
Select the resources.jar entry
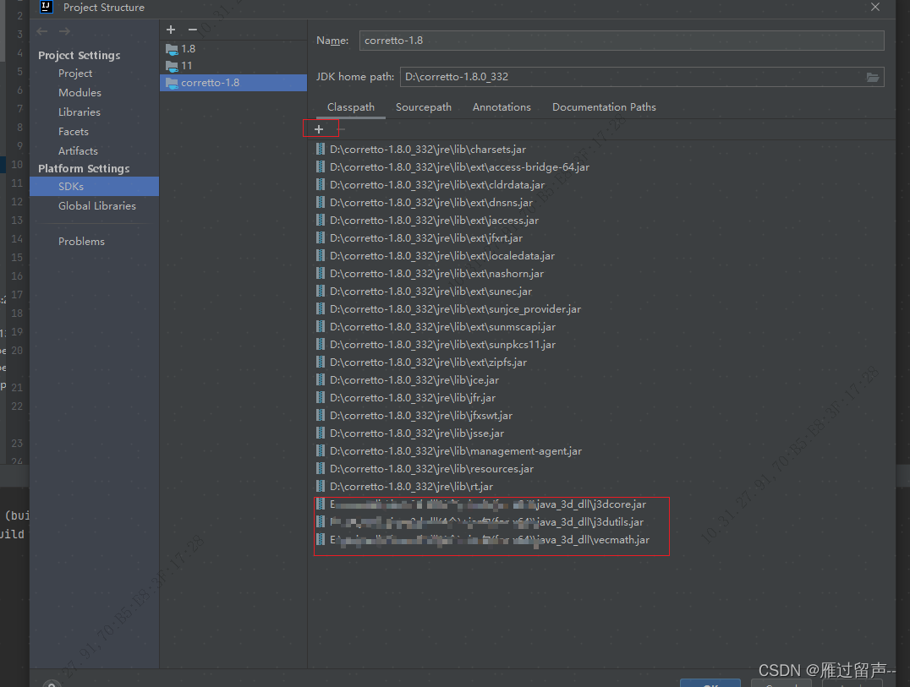(601, 468)
